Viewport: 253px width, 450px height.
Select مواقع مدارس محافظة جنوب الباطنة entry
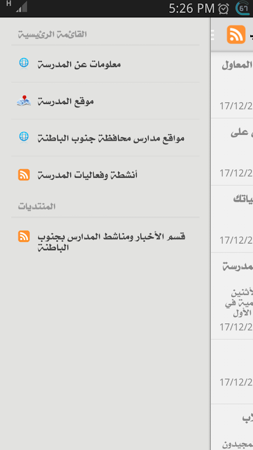pyautogui.click(x=105, y=138)
